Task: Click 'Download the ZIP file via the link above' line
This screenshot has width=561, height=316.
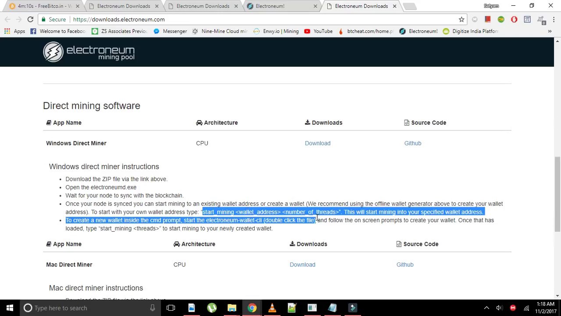Action: (x=117, y=179)
